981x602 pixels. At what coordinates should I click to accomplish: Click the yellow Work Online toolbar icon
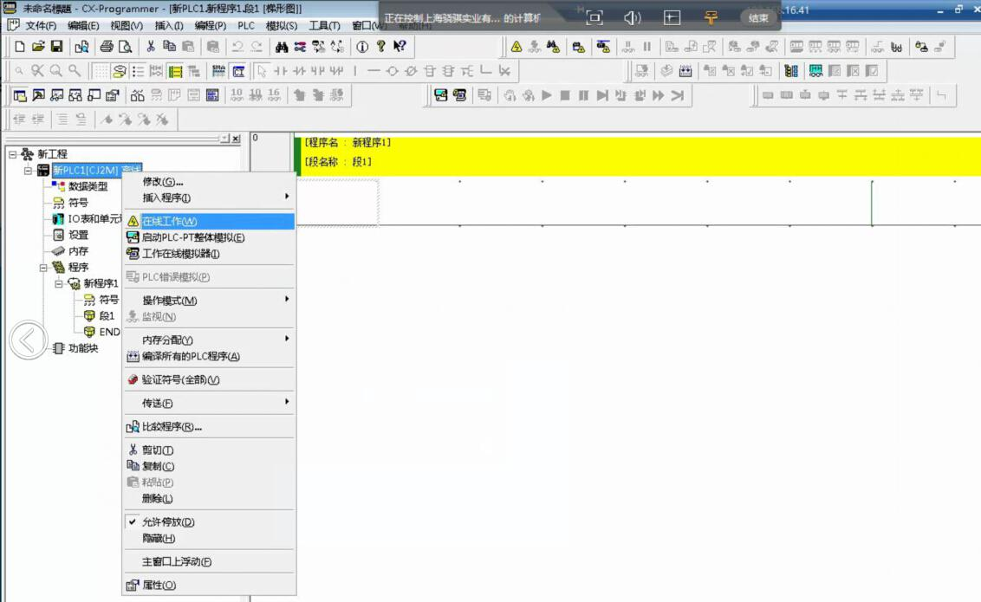pyautogui.click(x=516, y=47)
